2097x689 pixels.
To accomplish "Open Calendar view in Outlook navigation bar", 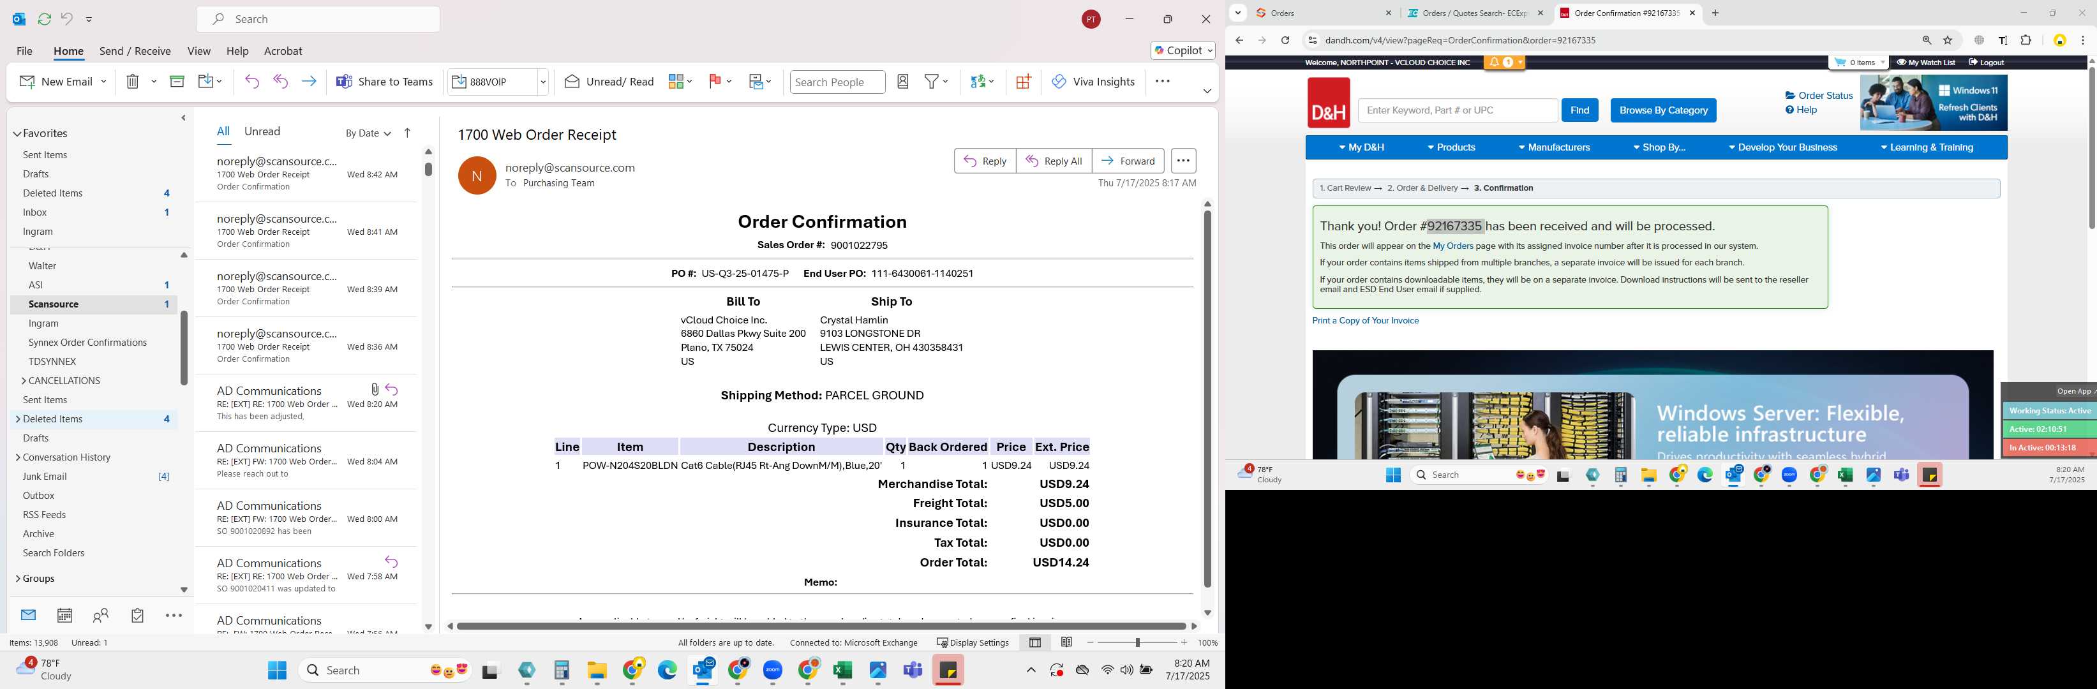I will click(64, 616).
